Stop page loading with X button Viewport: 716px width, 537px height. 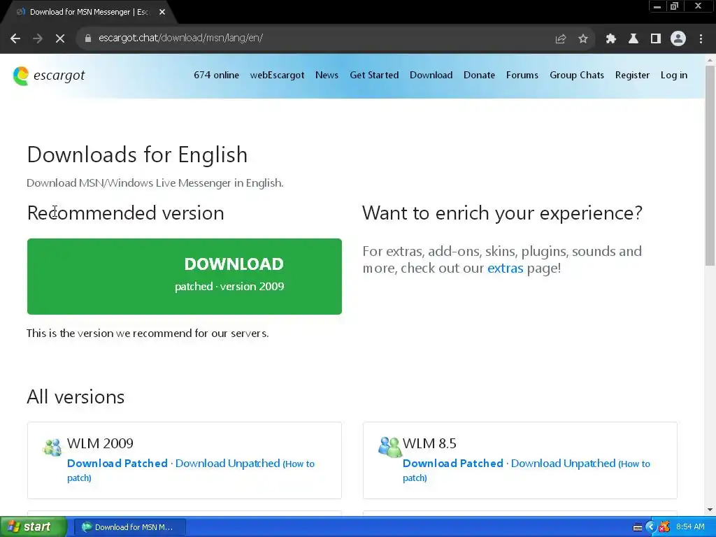(60, 38)
